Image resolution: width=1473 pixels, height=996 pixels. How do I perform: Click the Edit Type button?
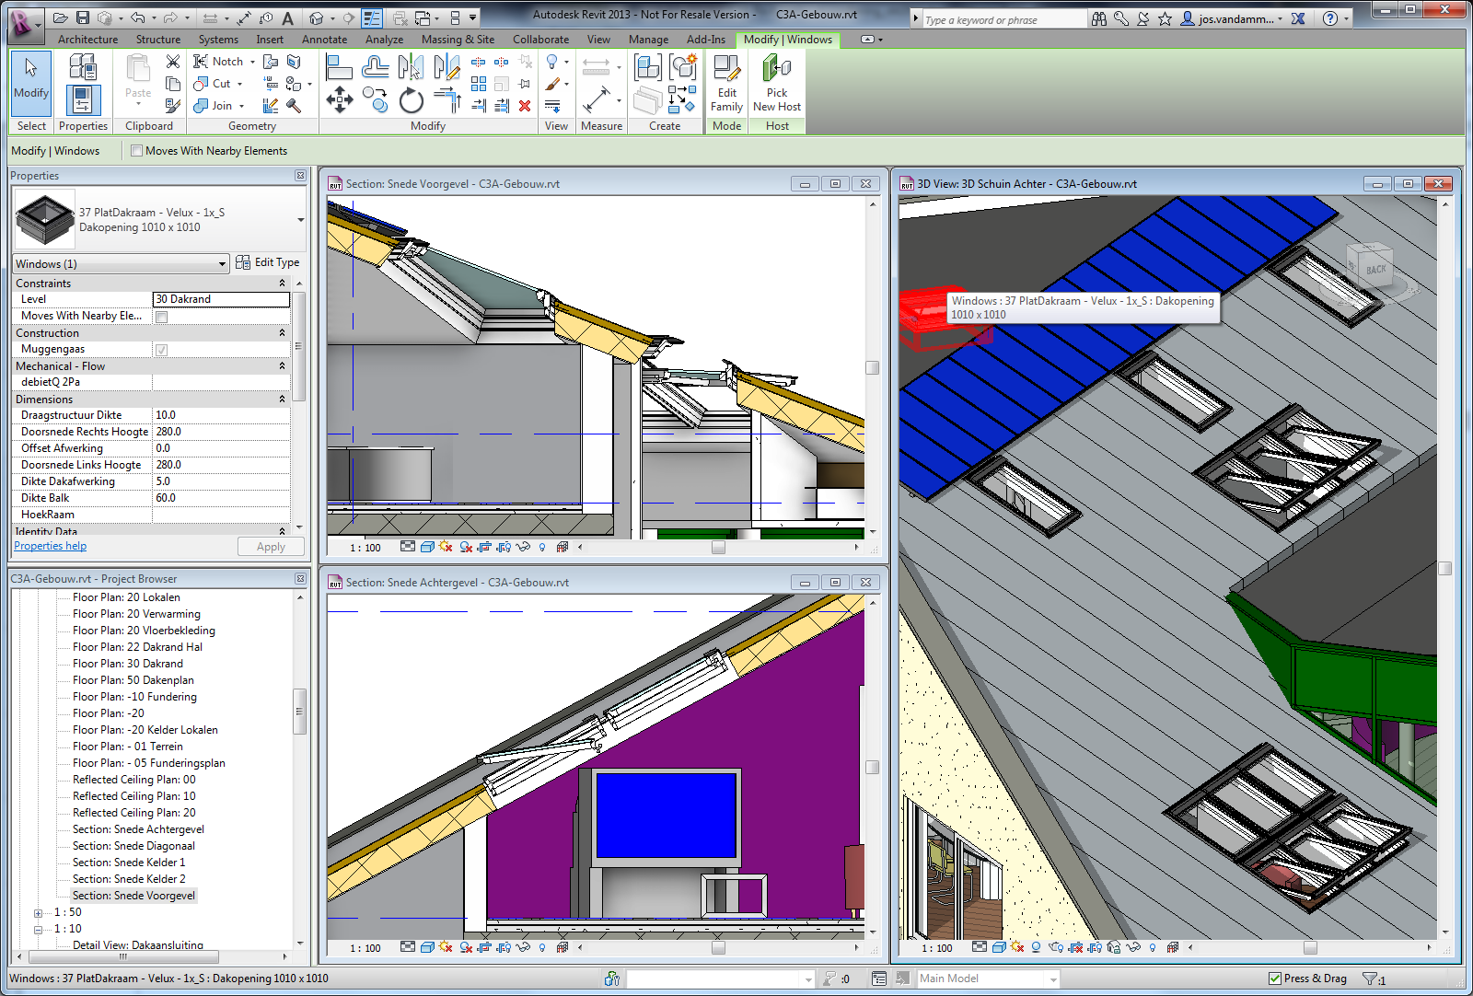click(x=267, y=262)
